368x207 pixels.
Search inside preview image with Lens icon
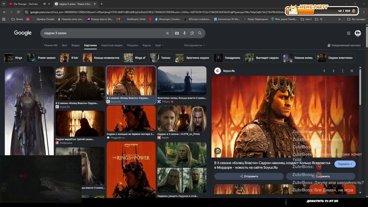pos(218,151)
